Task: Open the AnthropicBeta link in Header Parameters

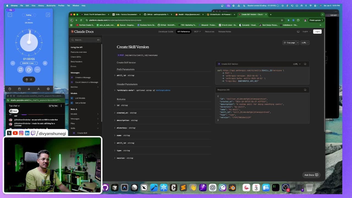Action: tap(164, 90)
